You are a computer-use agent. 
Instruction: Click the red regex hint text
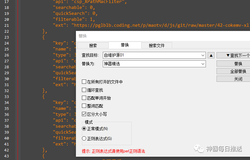click(113, 151)
